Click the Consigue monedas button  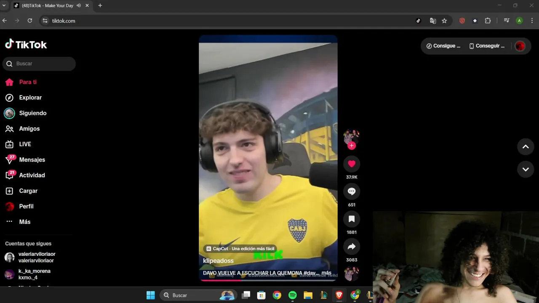[443, 46]
